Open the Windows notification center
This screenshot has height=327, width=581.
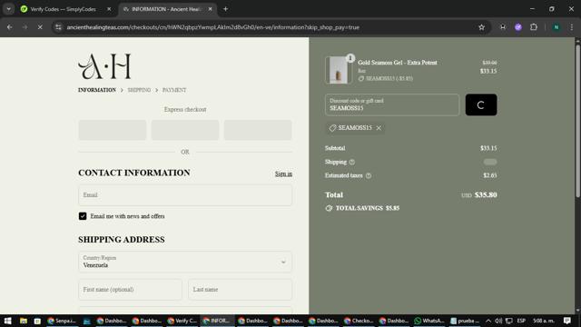click(567, 321)
